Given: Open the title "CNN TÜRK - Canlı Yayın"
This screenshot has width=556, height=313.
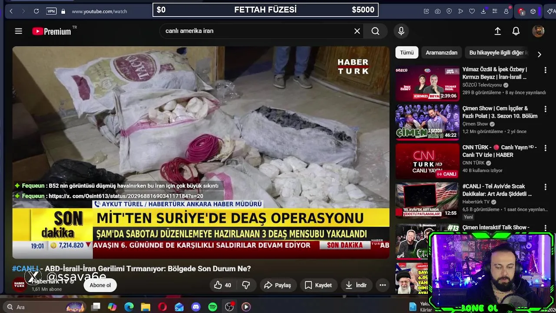Looking at the screenshot, I should (500, 151).
